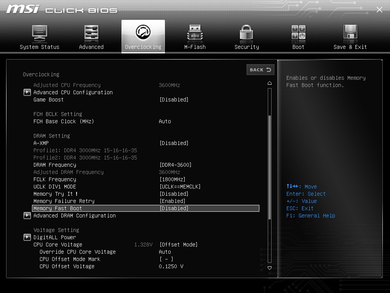This screenshot has height=293, width=390.
Task: Select the Memory Try It ! label
Action: [56, 194]
